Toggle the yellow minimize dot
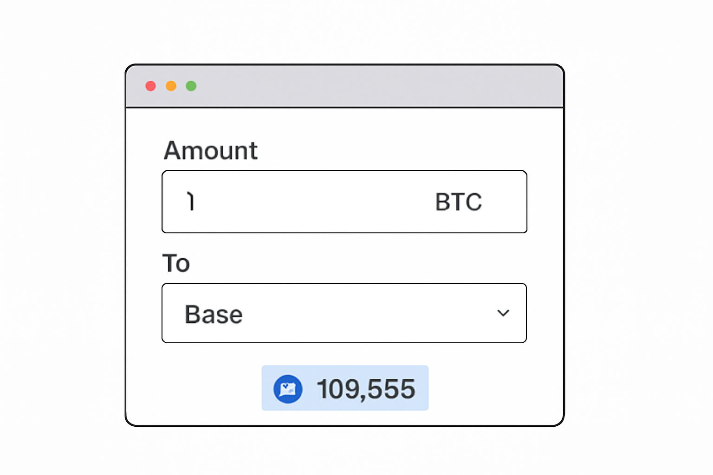 coord(171,86)
